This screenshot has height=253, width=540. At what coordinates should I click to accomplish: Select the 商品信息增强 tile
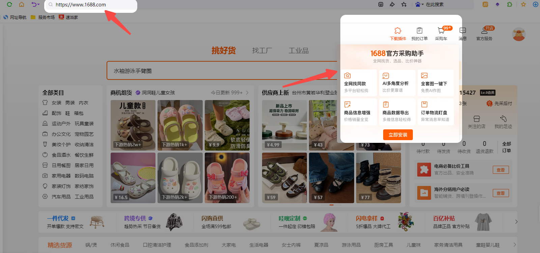point(359,112)
